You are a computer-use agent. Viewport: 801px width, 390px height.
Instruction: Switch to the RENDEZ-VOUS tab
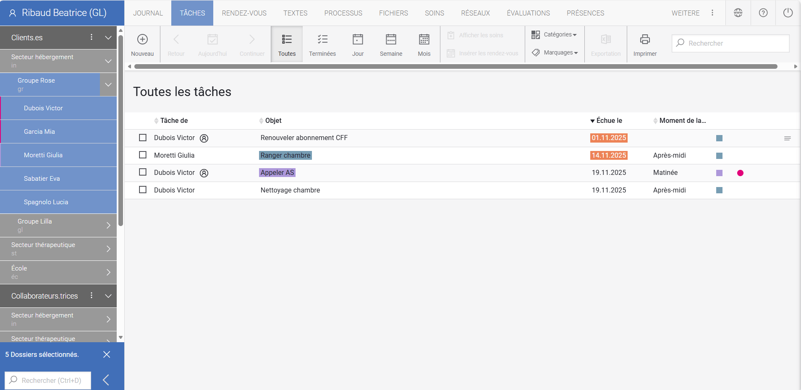click(x=244, y=13)
